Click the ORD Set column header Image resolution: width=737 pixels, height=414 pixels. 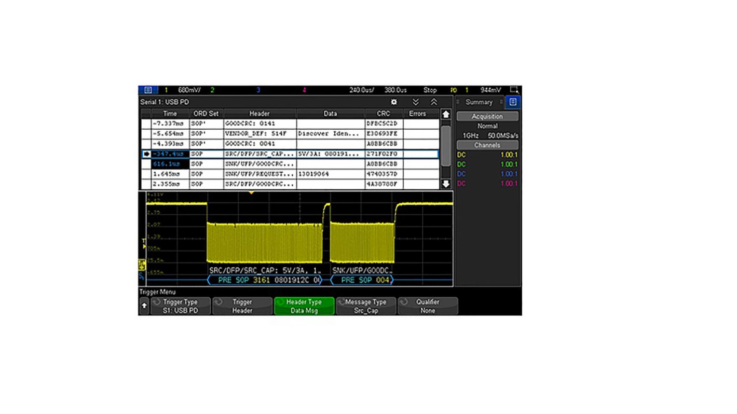[206, 114]
